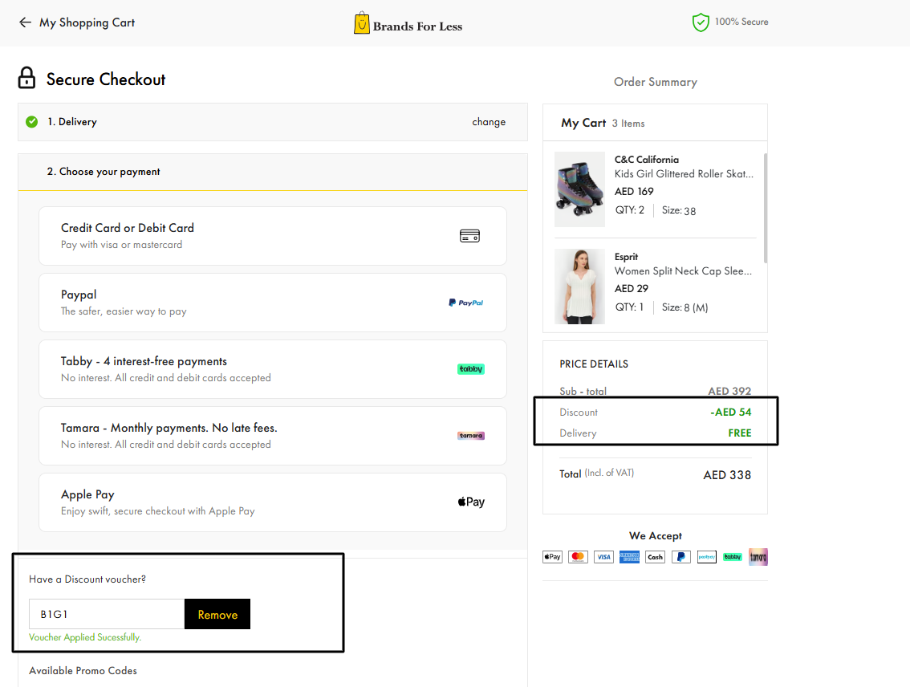Click the Mastercard icon under We Accept
This screenshot has height=687, width=910.
point(578,557)
